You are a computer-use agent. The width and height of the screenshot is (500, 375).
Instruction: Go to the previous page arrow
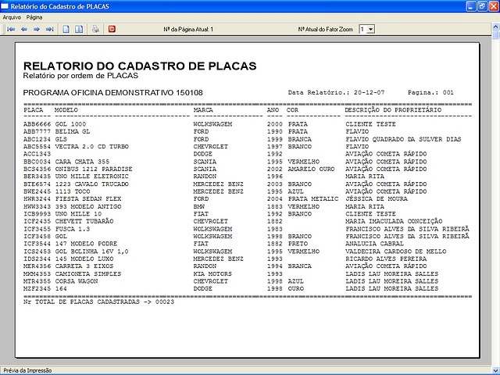click(x=24, y=30)
